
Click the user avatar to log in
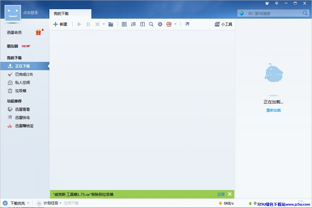tap(13, 13)
